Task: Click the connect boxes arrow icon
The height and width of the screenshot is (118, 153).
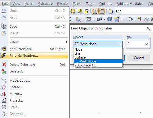Action: pyautogui.click(x=130, y=19)
